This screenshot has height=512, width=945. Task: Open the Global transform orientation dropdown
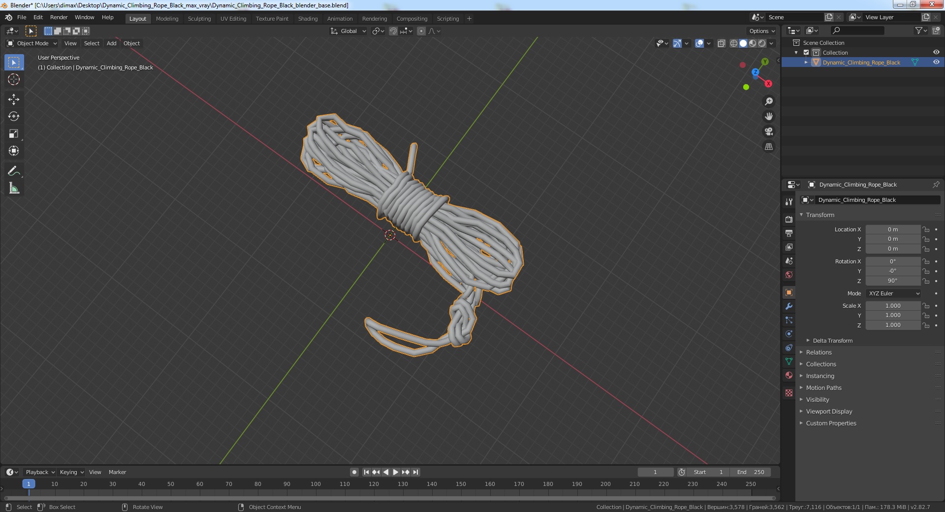coord(348,31)
